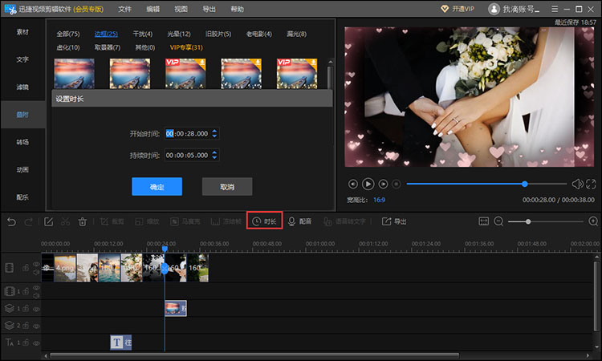Image resolution: width=602 pixels, height=361 pixels.
Task: Step to previous frame in preview
Action: tap(353, 185)
